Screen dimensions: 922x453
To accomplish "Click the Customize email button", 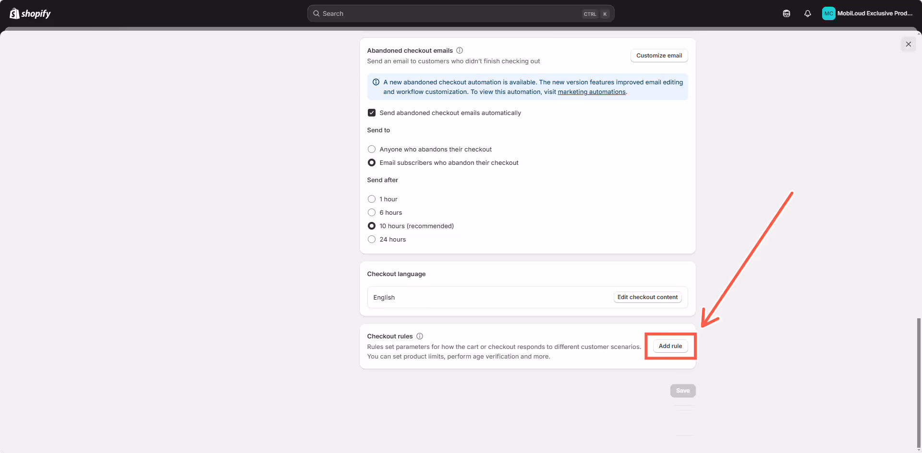I will [x=659, y=56].
